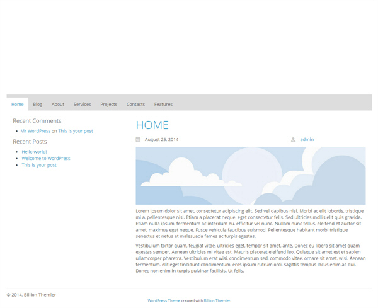This screenshot has height=308, width=378.
Task: Open the WordPress Theme footer link
Action: (164, 300)
